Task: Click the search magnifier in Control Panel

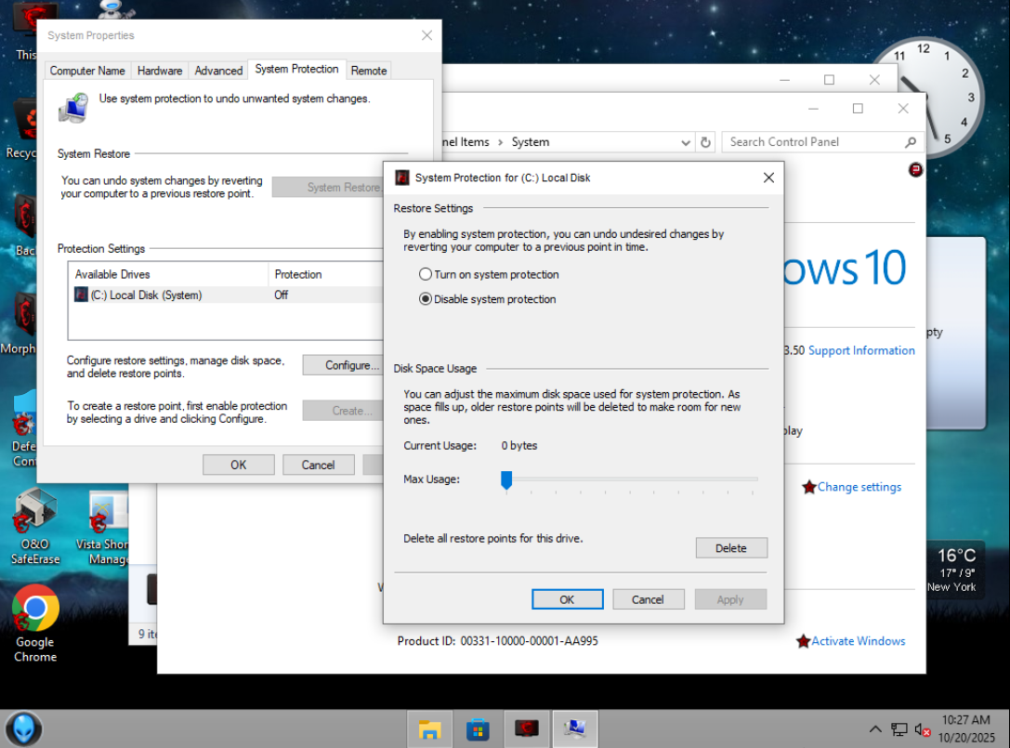Action: click(x=911, y=142)
